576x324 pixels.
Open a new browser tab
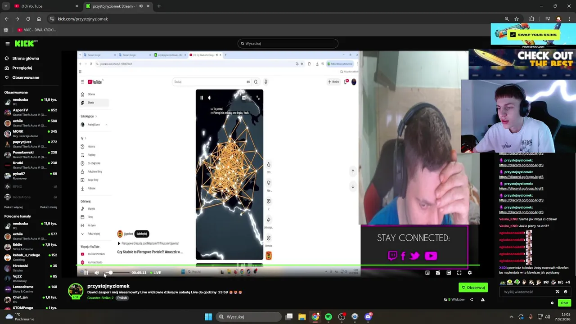click(x=159, y=6)
